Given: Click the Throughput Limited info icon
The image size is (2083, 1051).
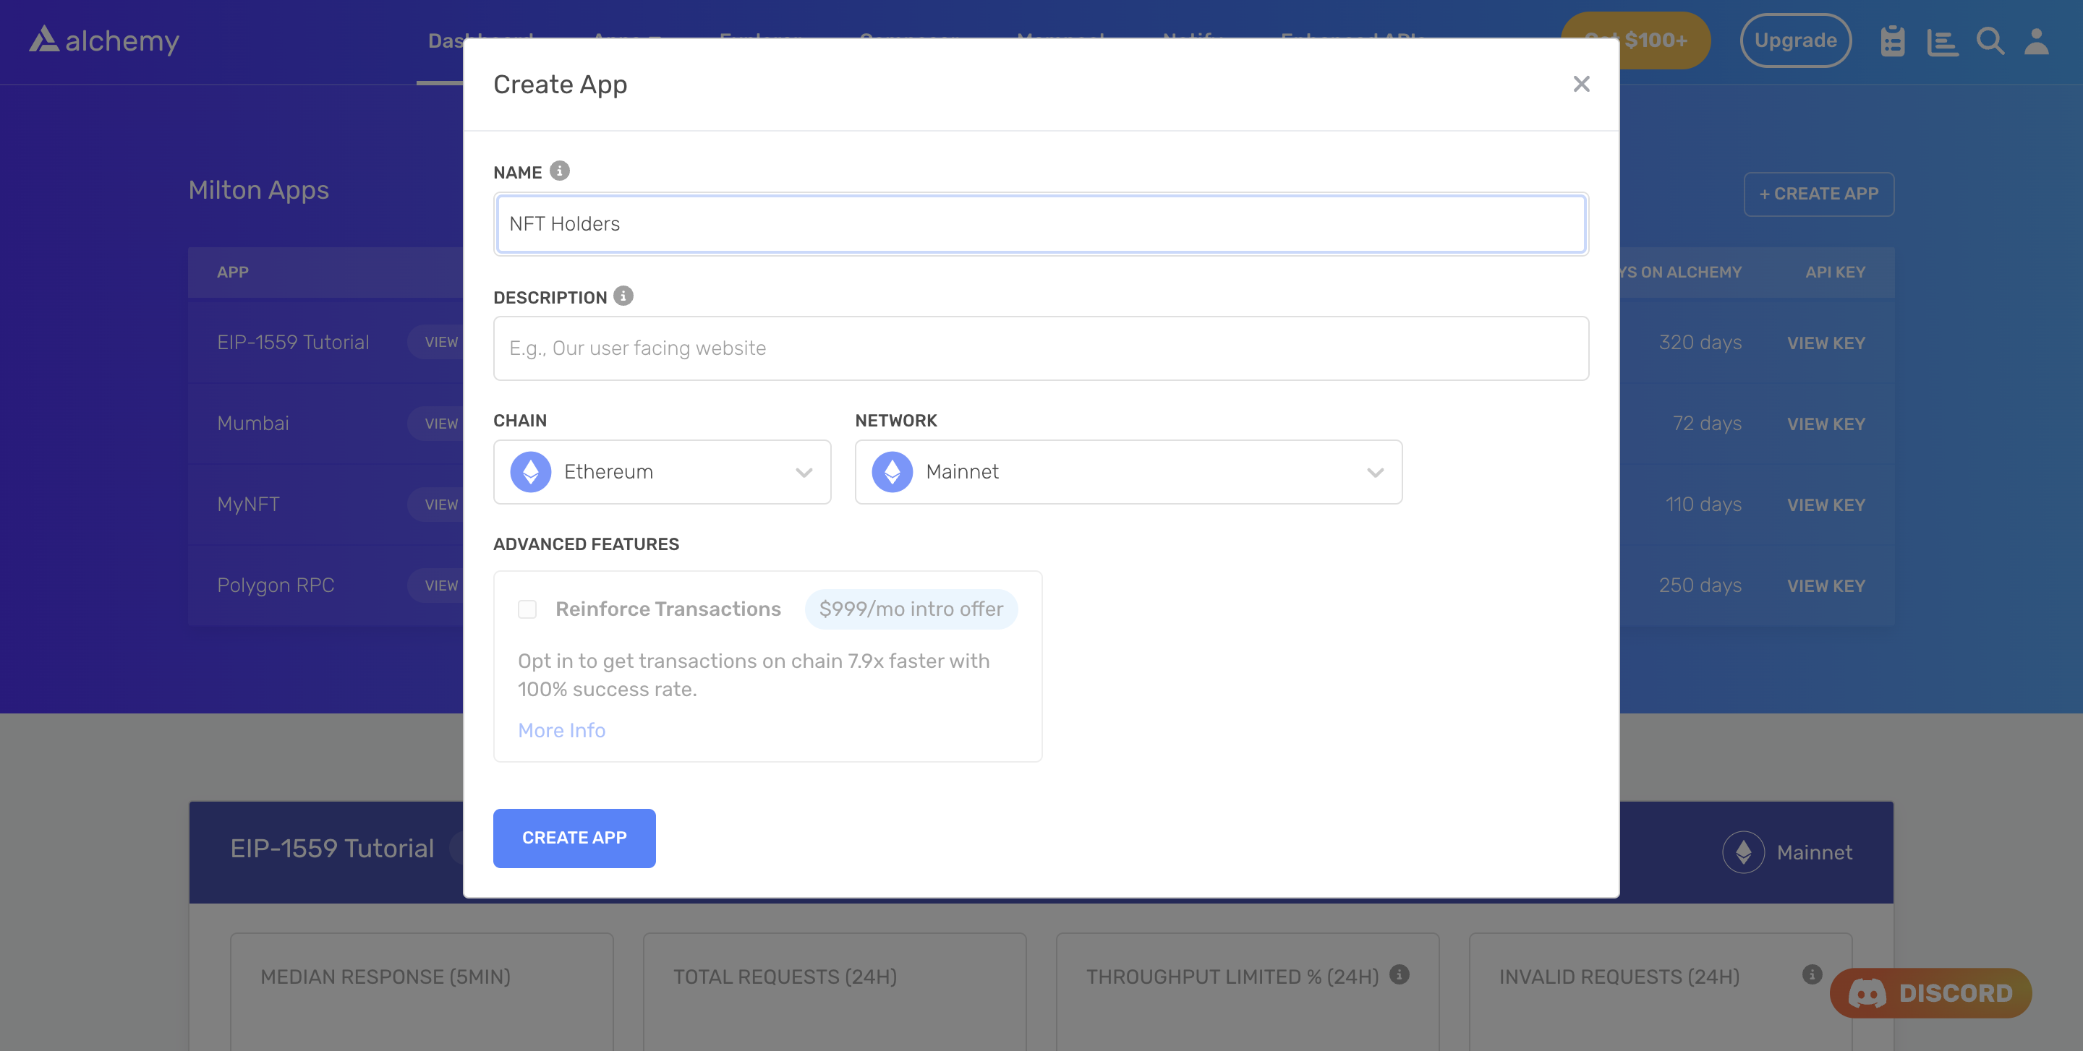Looking at the screenshot, I should (x=1399, y=974).
